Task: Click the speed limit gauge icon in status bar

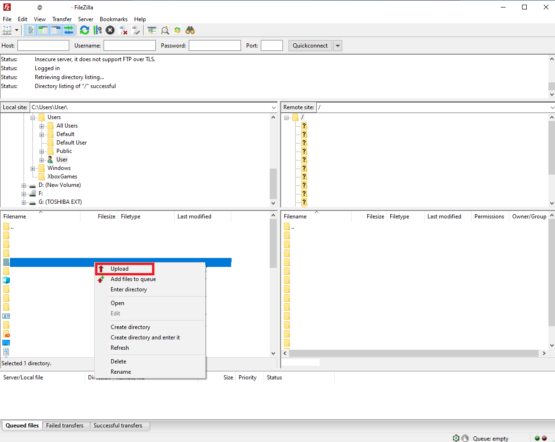Action: [465, 438]
